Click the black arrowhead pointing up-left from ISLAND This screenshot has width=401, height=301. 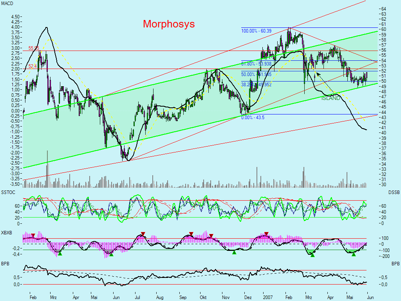(317, 73)
